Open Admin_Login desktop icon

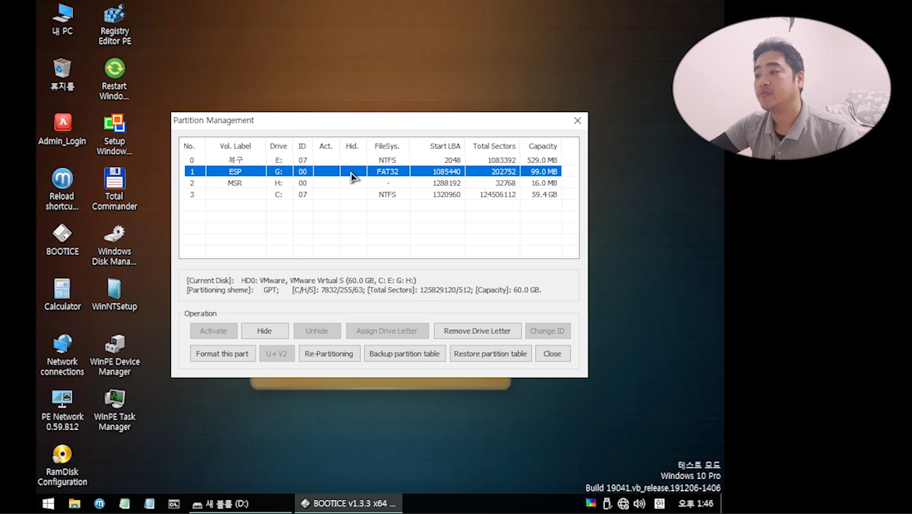[62, 130]
